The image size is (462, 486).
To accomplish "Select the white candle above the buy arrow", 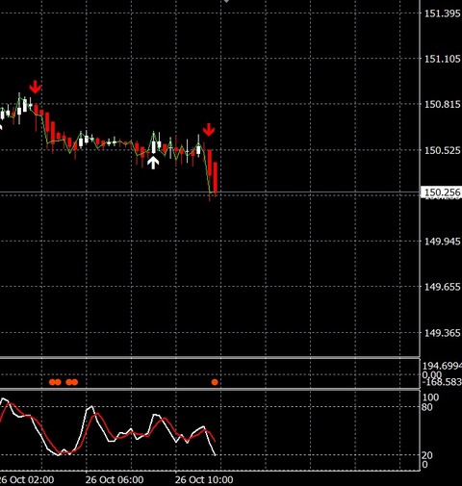I will pos(154,144).
